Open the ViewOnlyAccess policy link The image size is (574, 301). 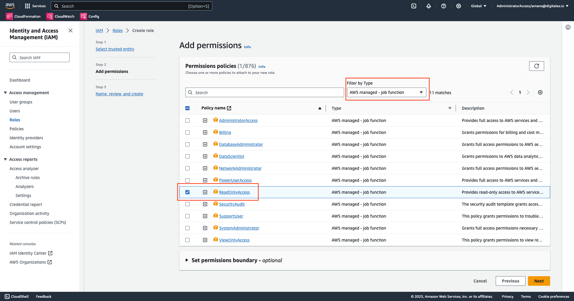click(x=234, y=240)
